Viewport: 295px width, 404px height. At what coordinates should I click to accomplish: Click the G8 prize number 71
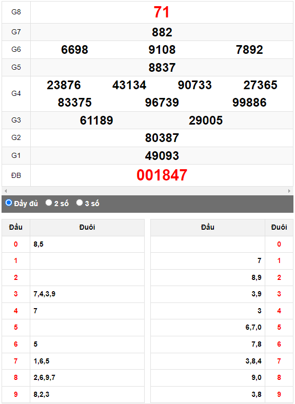click(x=162, y=12)
